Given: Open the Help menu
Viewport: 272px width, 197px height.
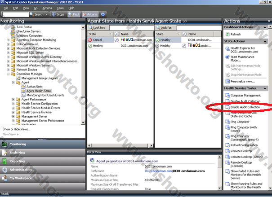Looking at the screenshot, I should [71, 8].
